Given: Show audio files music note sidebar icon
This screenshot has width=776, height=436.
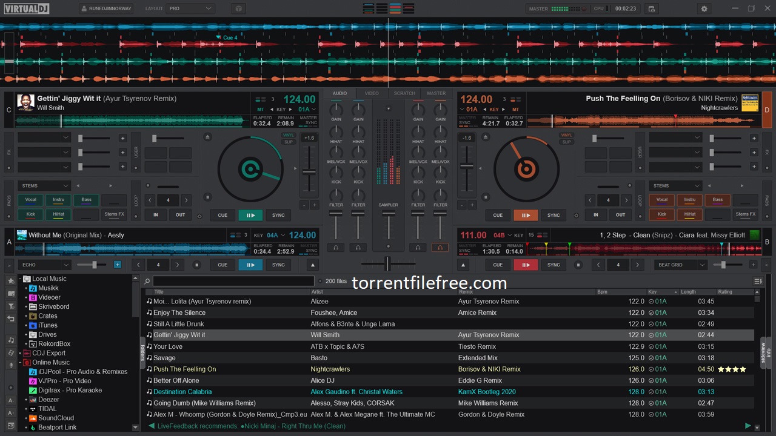Looking at the screenshot, I should [10, 340].
